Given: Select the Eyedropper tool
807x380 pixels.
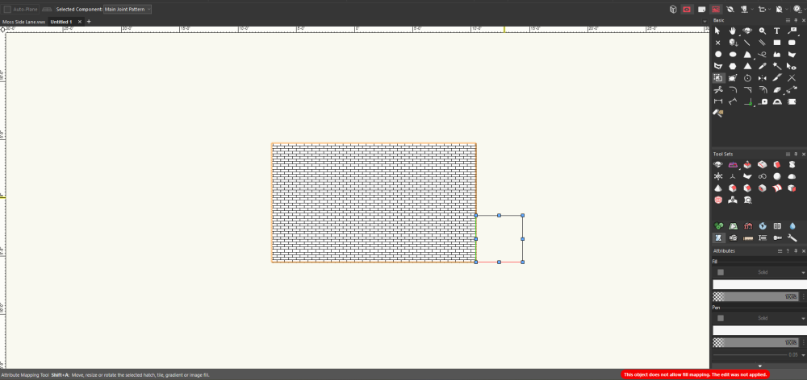Looking at the screenshot, I should [762, 66].
